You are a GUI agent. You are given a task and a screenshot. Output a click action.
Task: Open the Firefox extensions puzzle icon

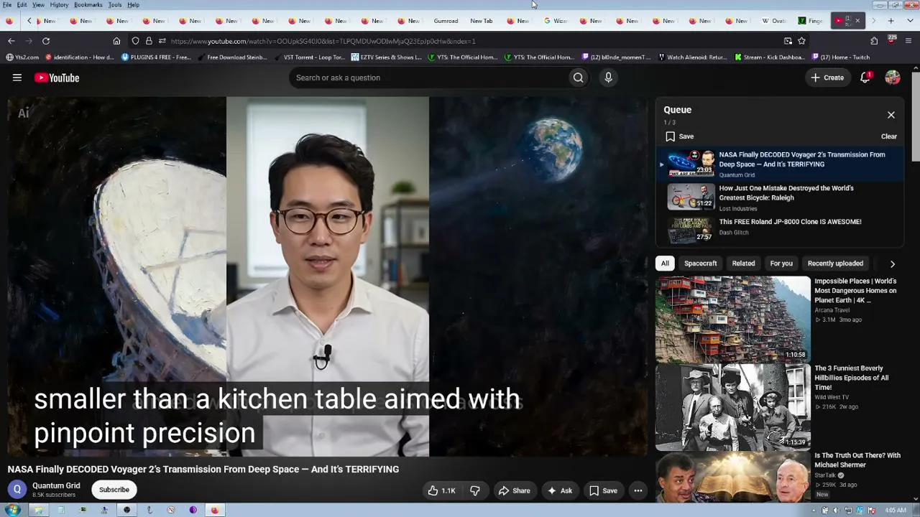pos(874,41)
